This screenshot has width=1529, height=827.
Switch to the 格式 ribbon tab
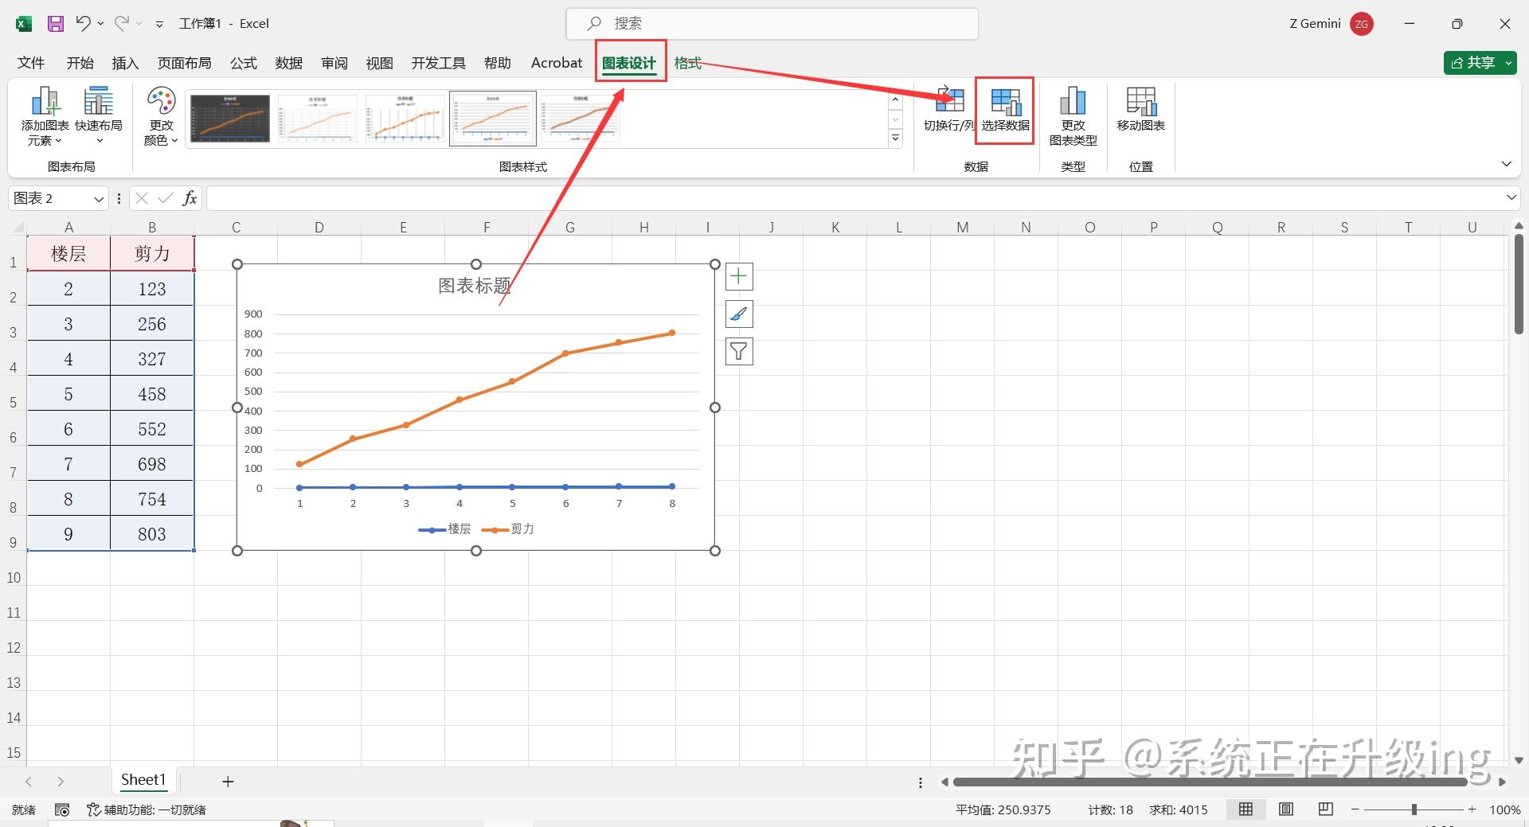point(687,63)
